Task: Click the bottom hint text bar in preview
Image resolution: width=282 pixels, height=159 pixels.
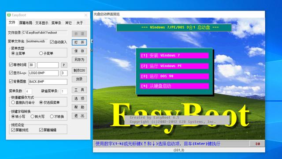Action: 171,144
